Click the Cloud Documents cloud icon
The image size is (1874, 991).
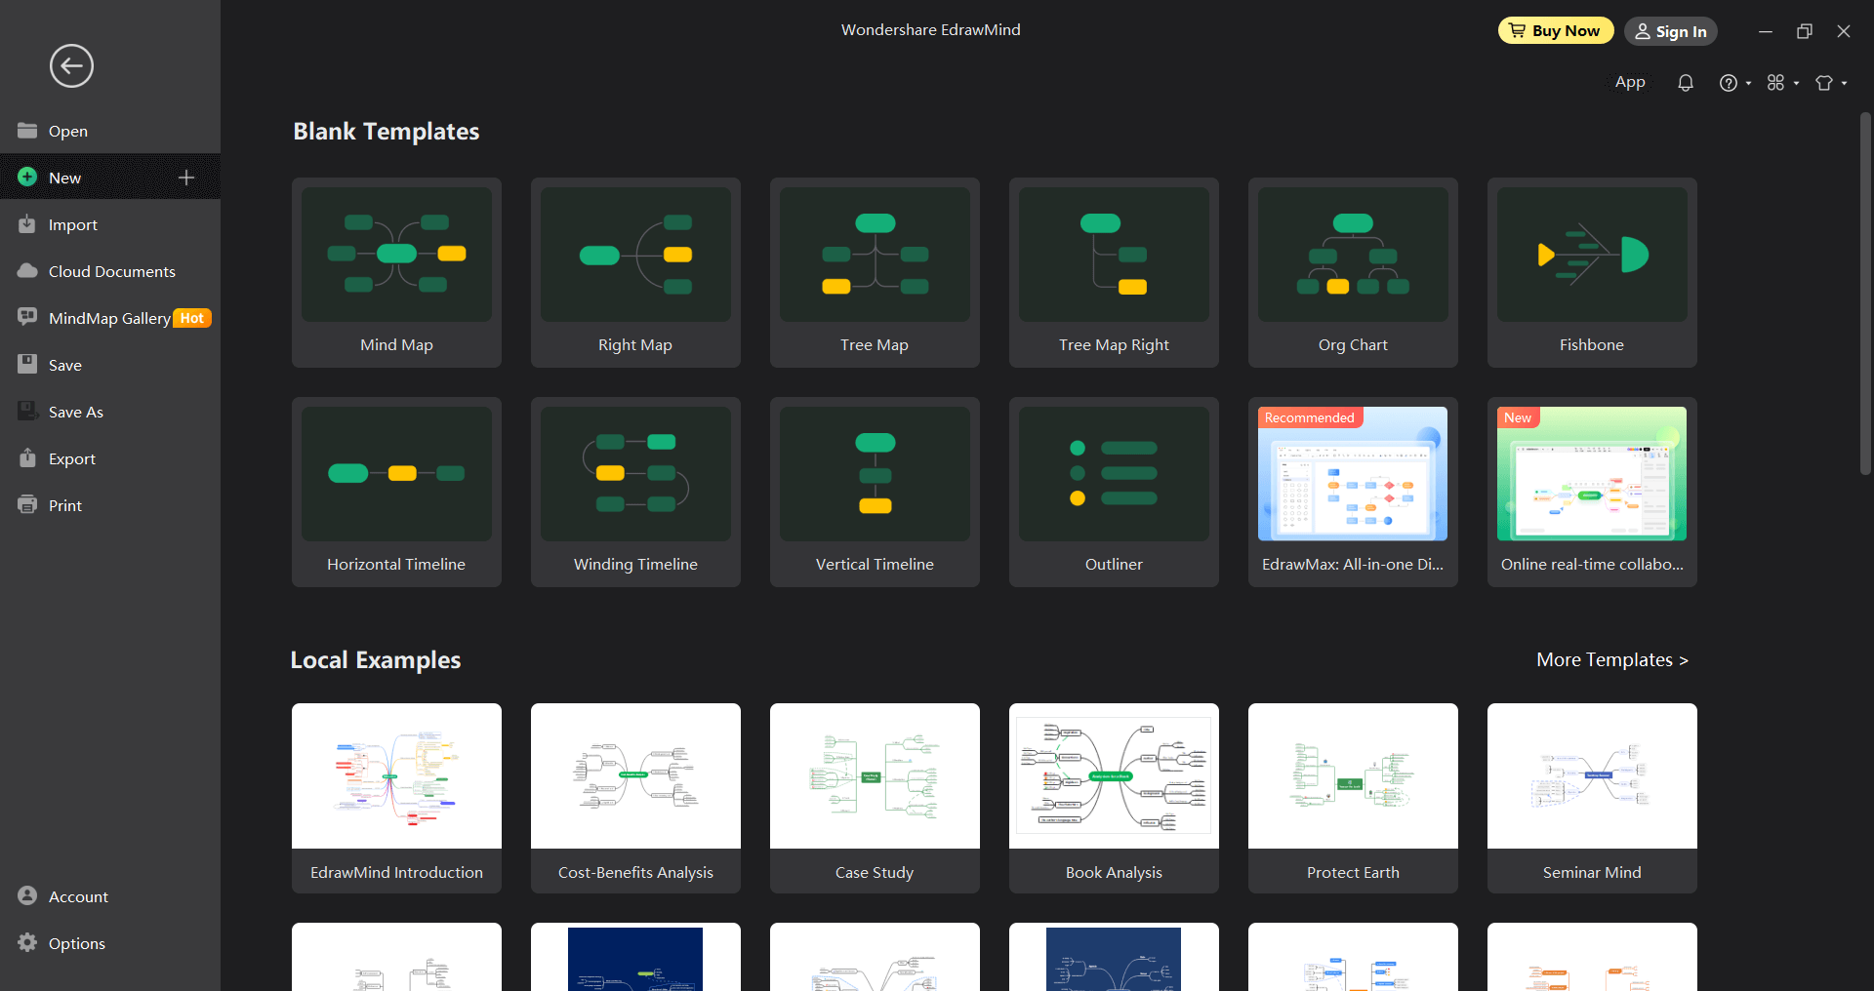click(27, 271)
